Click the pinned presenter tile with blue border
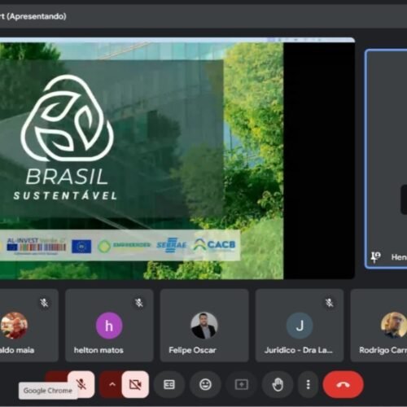The image size is (407, 407). click(x=386, y=160)
